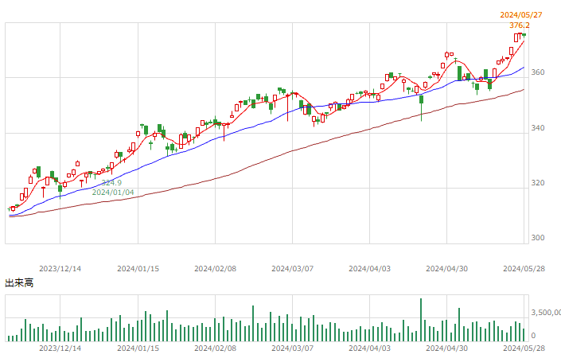Click the 2024/05/27 high date label
Viewport: 561px width, 358px height.
521,15
